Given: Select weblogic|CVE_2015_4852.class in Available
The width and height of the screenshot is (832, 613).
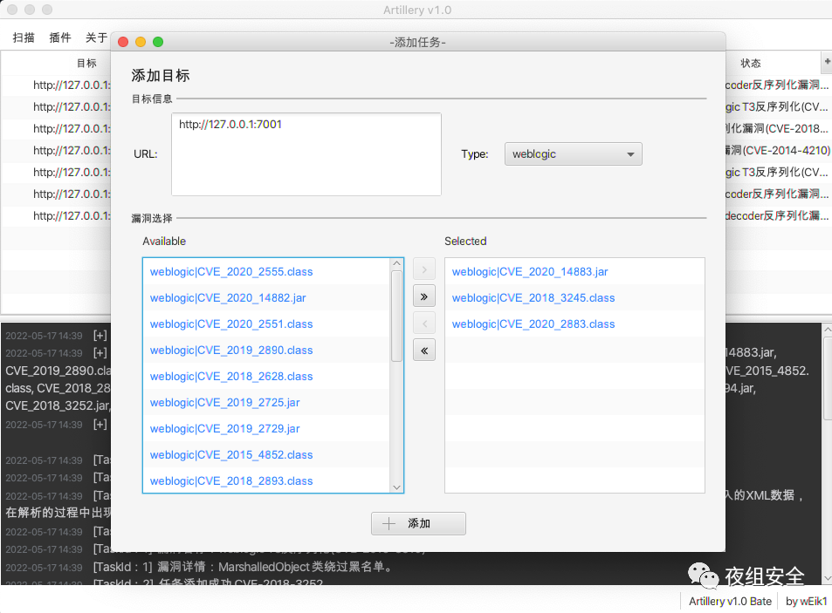Looking at the screenshot, I should point(266,454).
